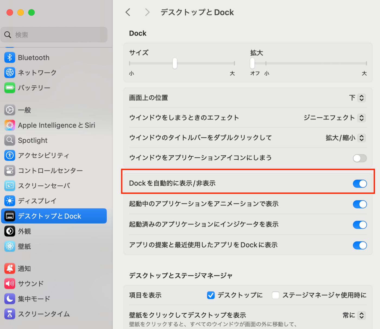
Task: Click the 壁紙をクリックしてデスクトップを表示 label
Action: 188,315
